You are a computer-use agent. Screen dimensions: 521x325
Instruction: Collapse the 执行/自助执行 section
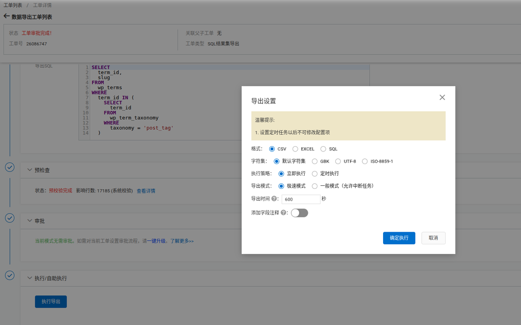coord(30,278)
